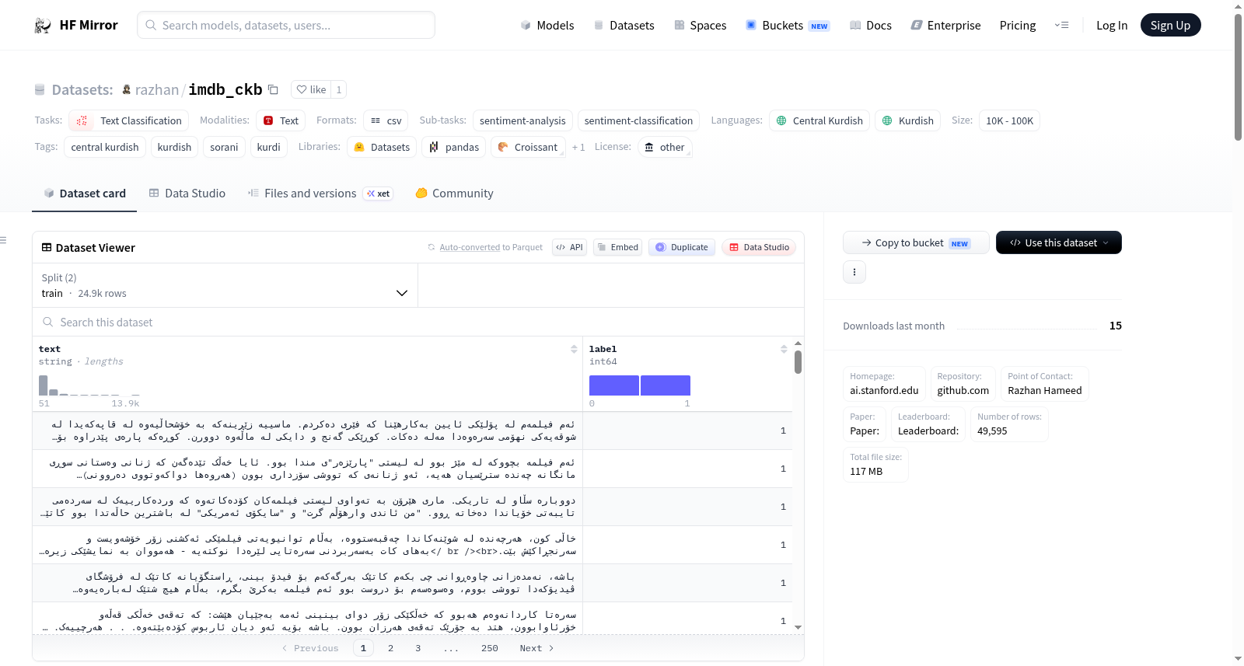Open the API button in viewer
The width and height of the screenshot is (1244, 666).
coord(569,247)
